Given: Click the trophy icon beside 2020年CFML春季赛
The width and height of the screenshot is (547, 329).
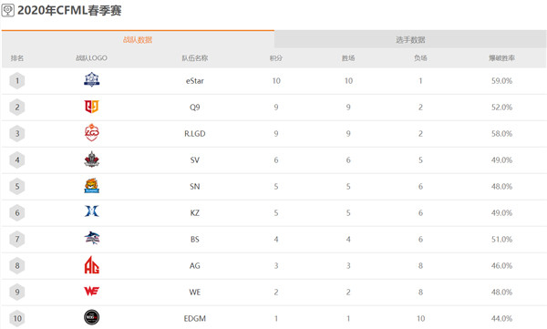Looking at the screenshot, I should tap(7, 10).
